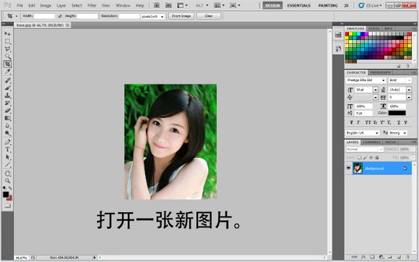Toggle lock all in Layers panel
Screen dimensions: 419x262
pos(377,158)
